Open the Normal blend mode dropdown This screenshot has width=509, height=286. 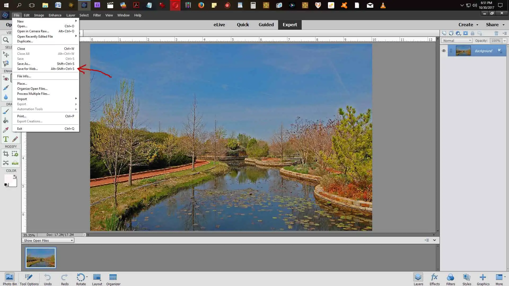point(457,41)
